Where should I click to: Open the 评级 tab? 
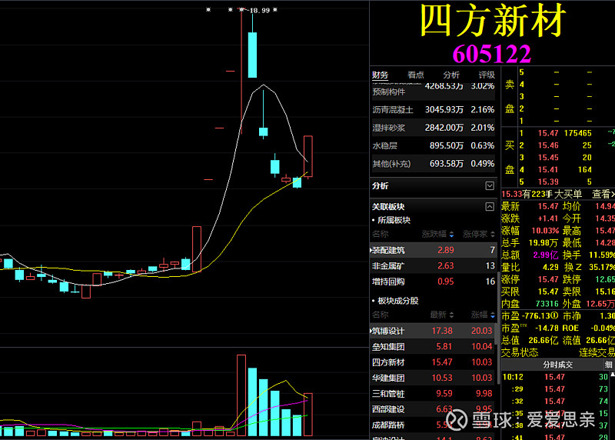487,75
